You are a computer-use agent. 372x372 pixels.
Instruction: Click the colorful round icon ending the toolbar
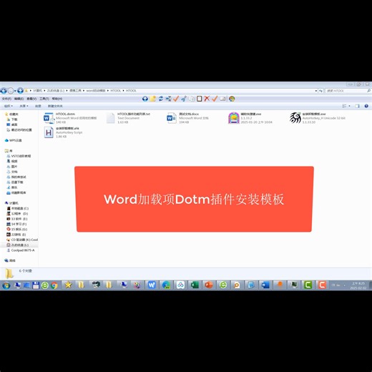(x=232, y=99)
